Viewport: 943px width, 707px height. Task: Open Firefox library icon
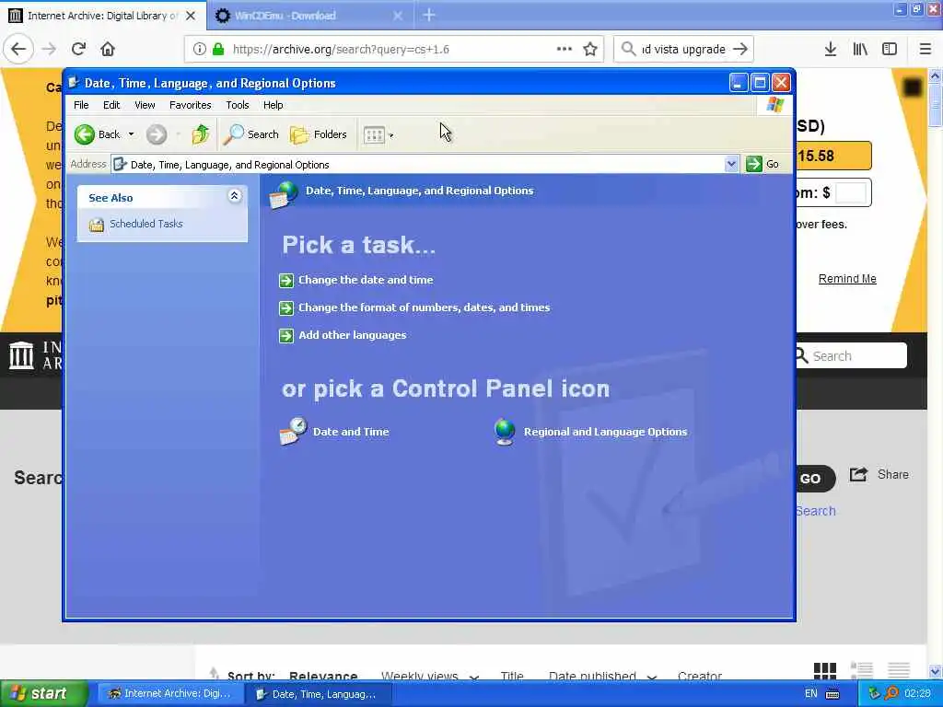coord(860,49)
